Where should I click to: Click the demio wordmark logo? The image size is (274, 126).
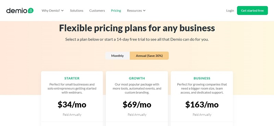coord(17,11)
